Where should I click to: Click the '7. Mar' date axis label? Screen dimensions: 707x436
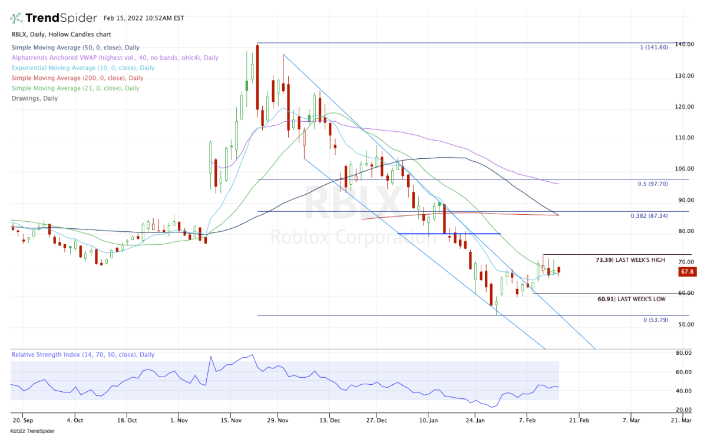(x=630, y=421)
